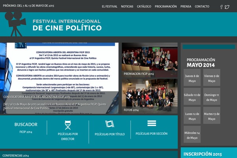Click the film strip icon

[x=110, y=124]
